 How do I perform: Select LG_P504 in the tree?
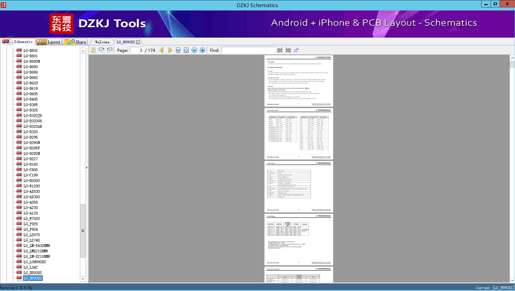[30, 229]
